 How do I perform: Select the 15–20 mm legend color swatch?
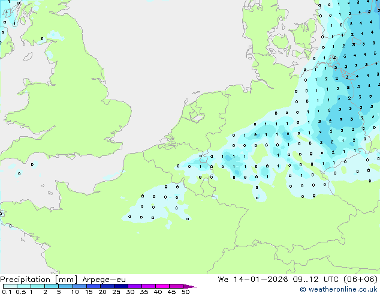pyautogui.click(x=94, y=286)
